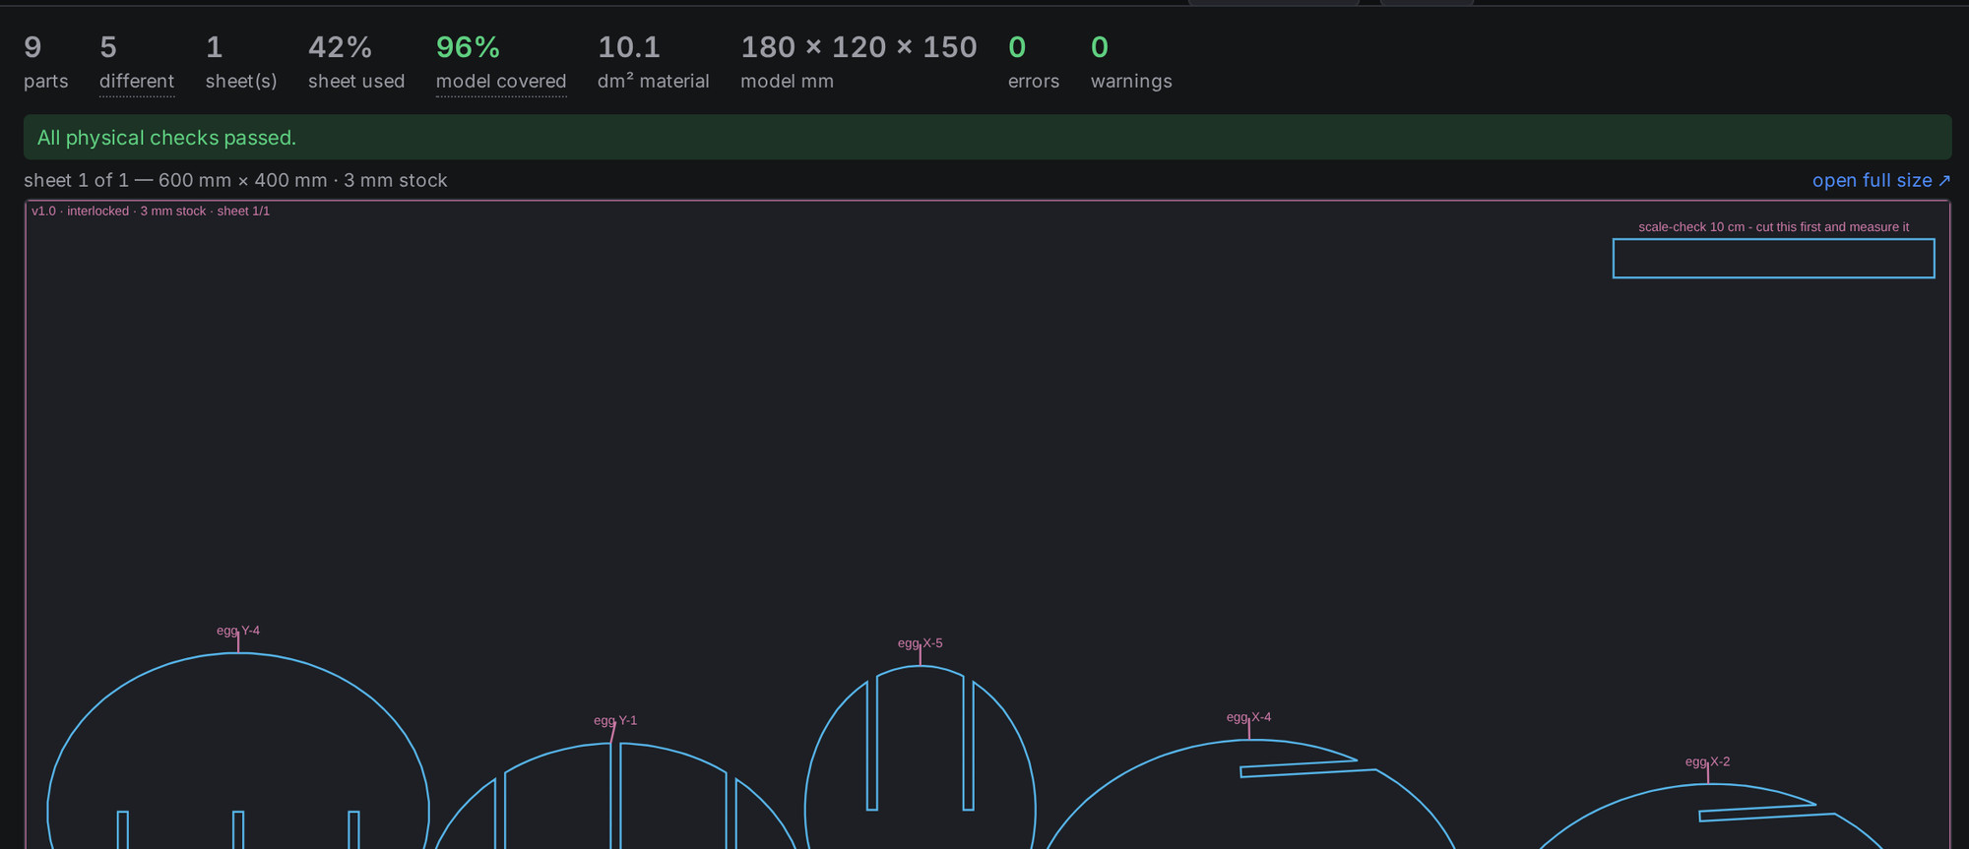Click the "1" sheet(s) count
The height and width of the screenshot is (849, 1969).
click(215, 47)
